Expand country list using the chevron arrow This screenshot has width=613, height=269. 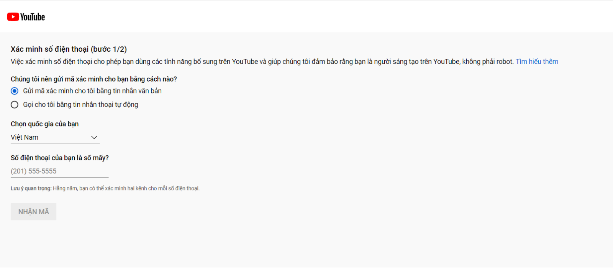[94, 137]
